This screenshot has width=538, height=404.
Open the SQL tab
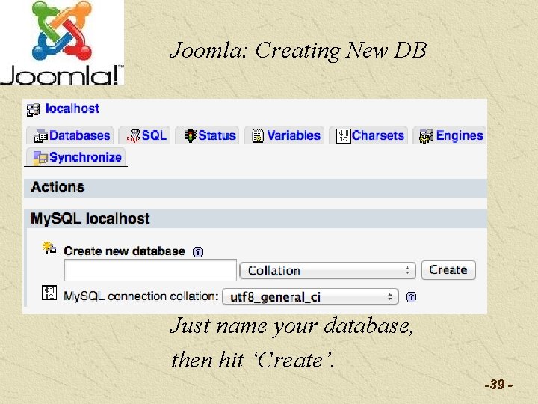[144, 135]
